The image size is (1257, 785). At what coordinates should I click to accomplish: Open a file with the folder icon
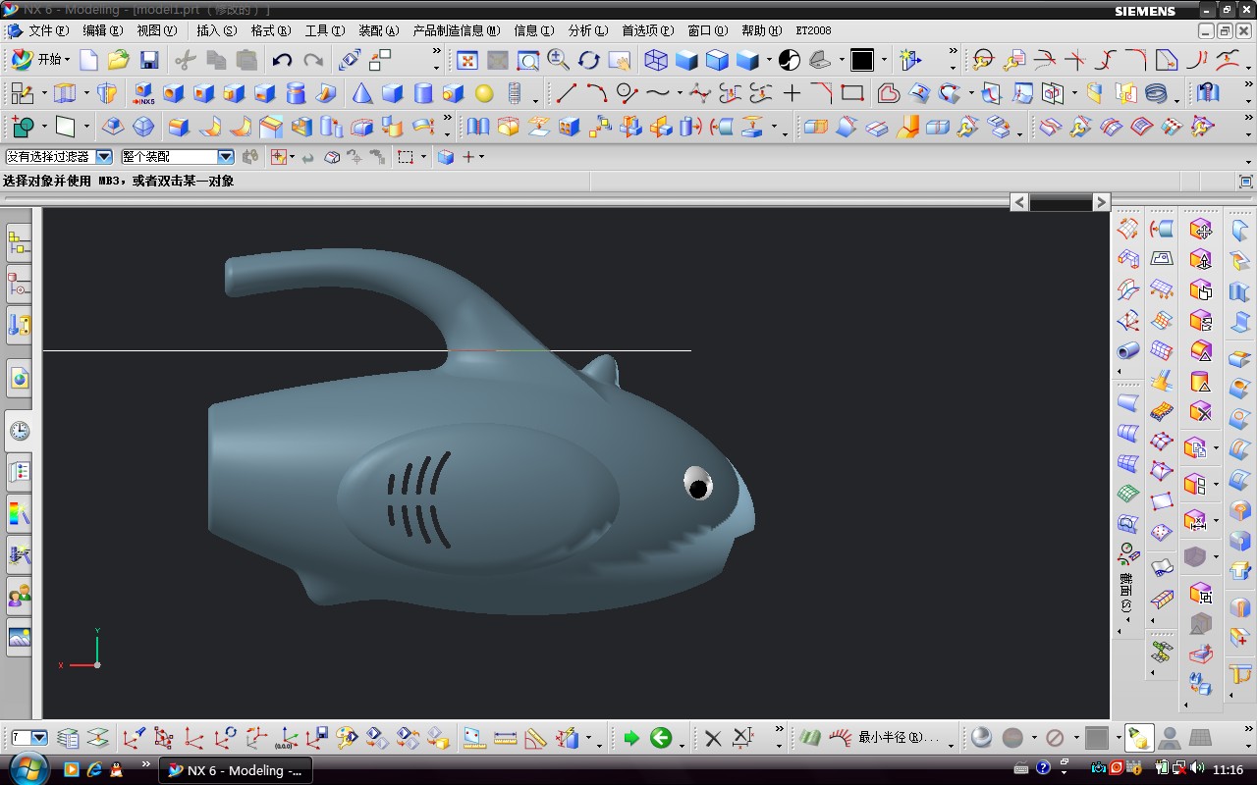coord(119,60)
